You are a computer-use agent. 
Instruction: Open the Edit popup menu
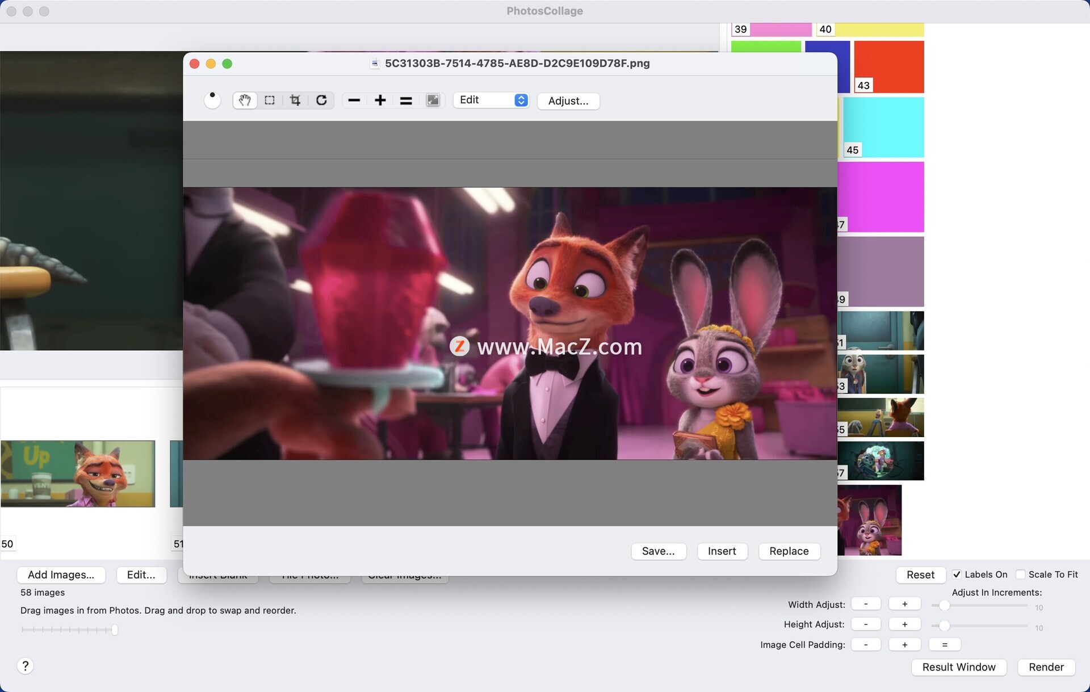click(x=491, y=100)
